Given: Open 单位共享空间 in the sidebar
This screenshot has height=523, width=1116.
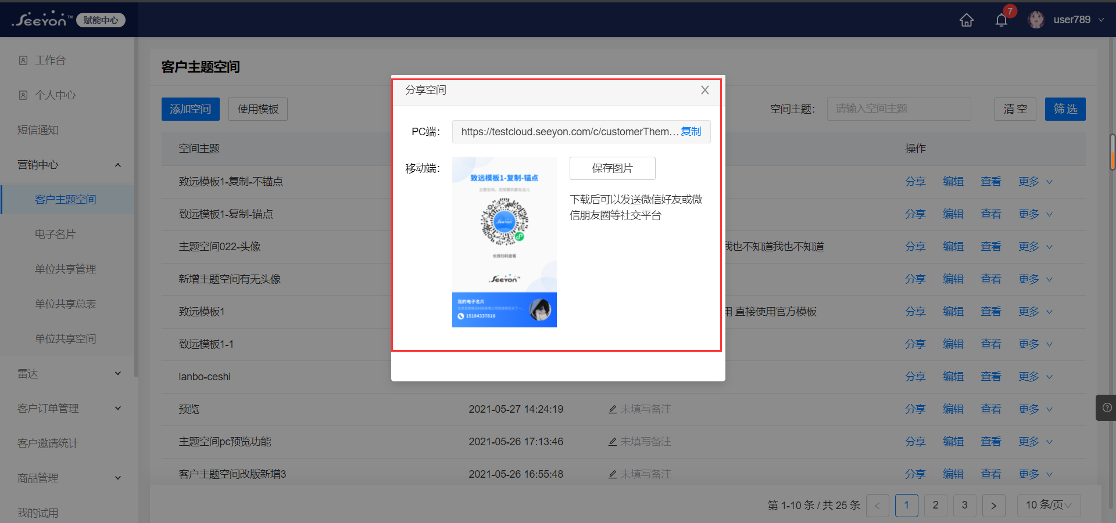Looking at the screenshot, I should [x=66, y=339].
